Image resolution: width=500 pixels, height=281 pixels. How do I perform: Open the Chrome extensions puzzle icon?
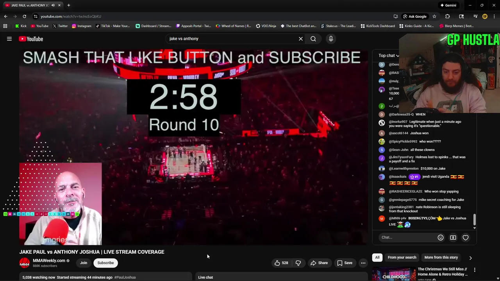448,16
